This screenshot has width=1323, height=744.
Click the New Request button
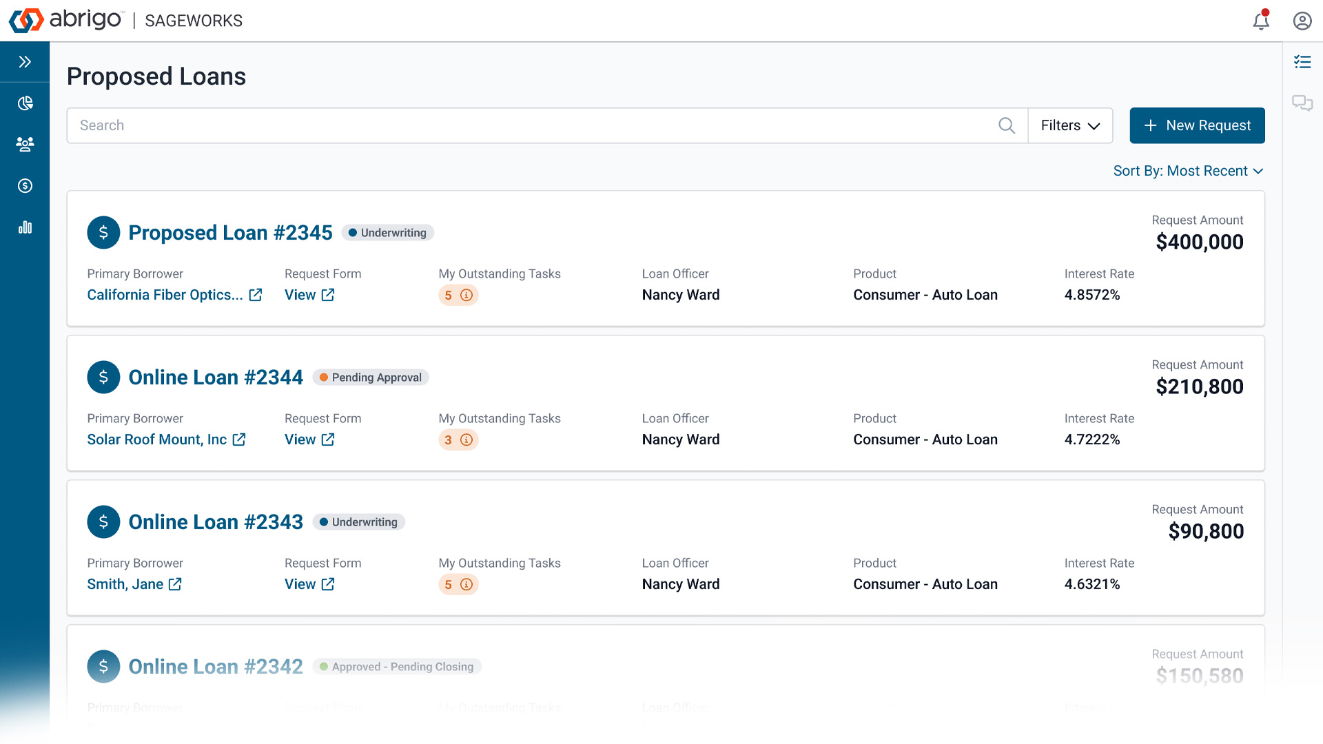pos(1197,125)
